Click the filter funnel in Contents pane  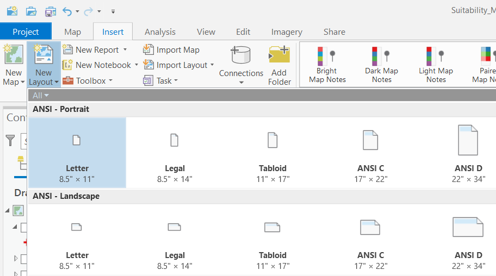tap(10, 141)
